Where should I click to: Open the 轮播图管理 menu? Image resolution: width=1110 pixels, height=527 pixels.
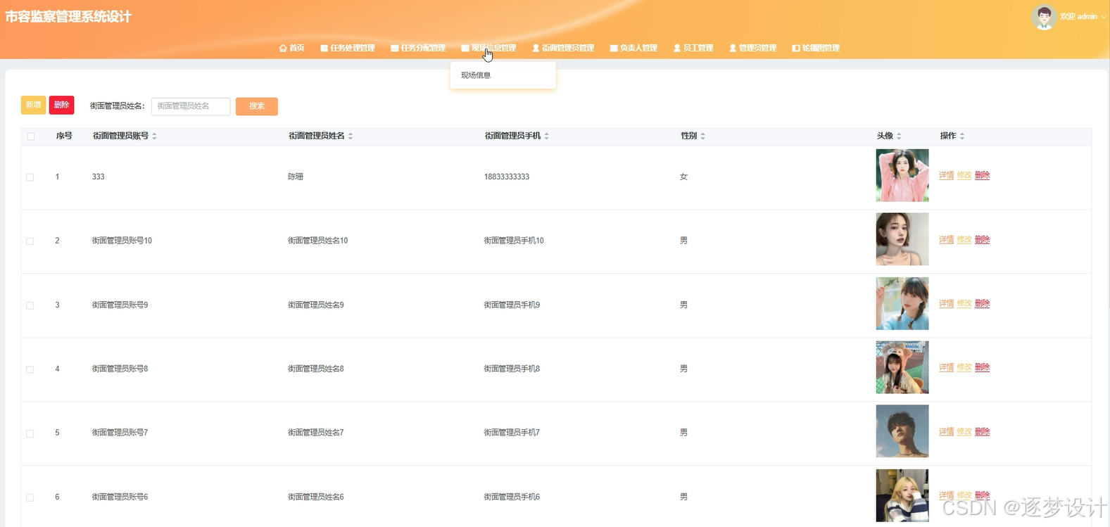816,48
